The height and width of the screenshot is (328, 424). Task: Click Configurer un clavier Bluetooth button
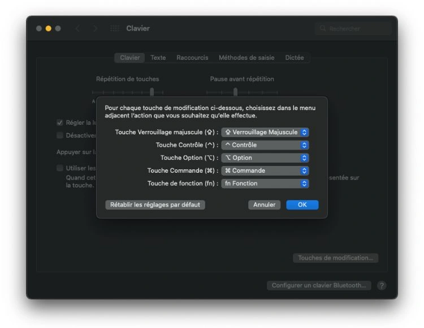pos(319,285)
